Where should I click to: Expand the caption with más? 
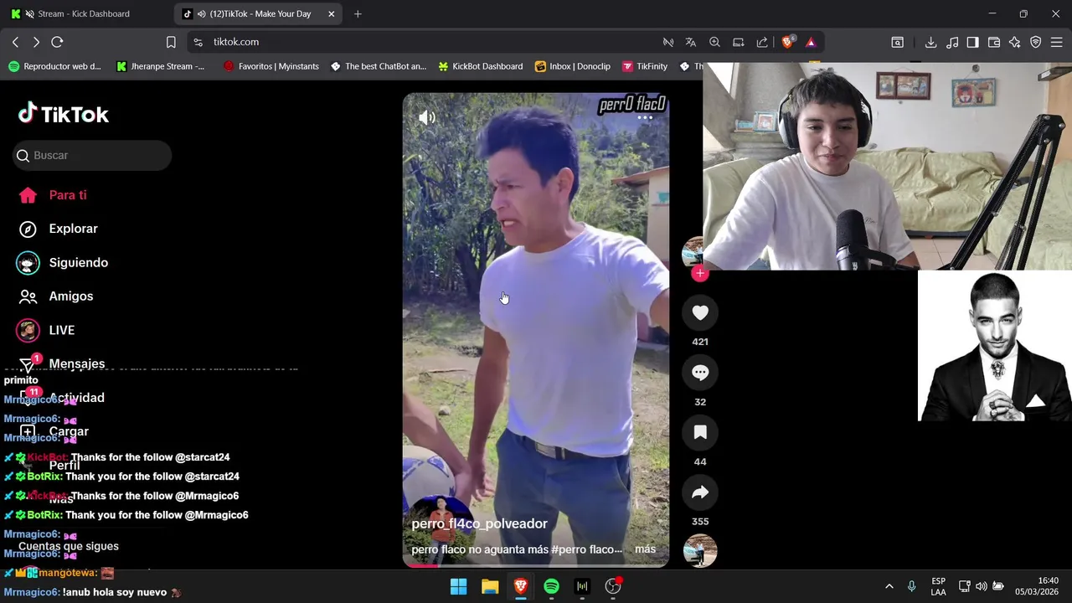pyautogui.click(x=646, y=549)
